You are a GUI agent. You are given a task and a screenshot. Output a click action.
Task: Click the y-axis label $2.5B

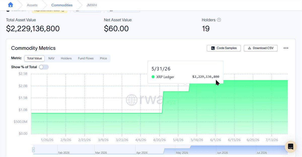[x=23, y=74]
